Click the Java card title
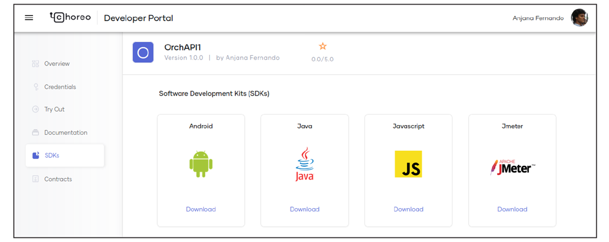This screenshot has height=242, width=609. coord(304,126)
